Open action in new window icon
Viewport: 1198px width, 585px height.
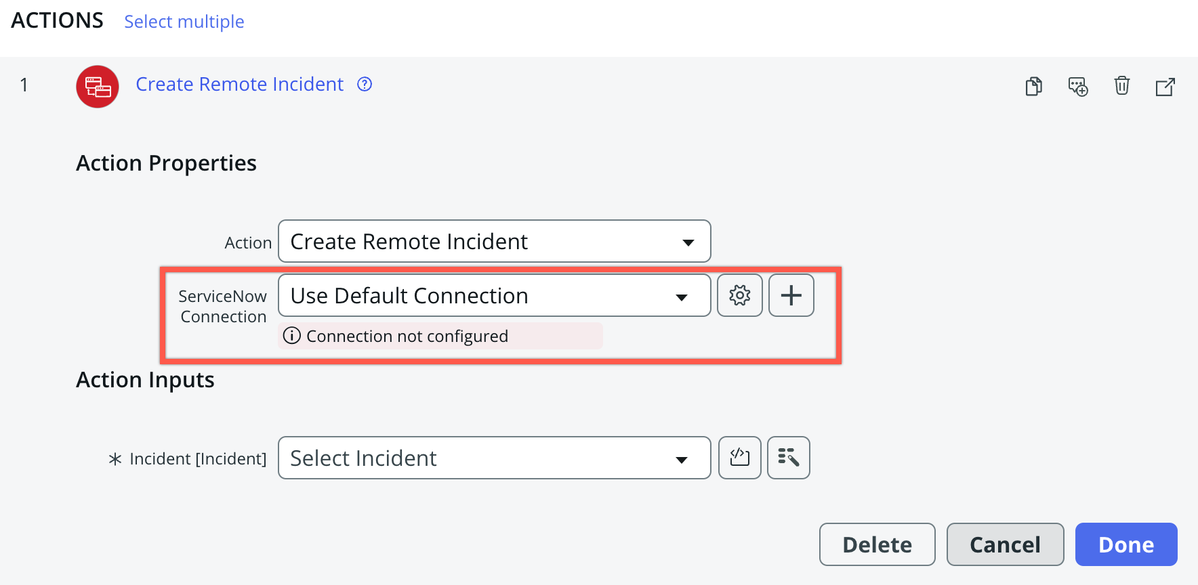pyautogui.click(x=1165, y=87)
